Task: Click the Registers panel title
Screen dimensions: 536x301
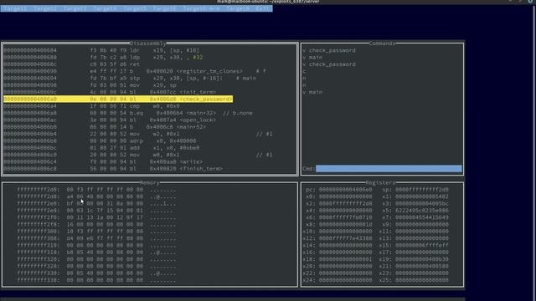Action: pos(380,182)
